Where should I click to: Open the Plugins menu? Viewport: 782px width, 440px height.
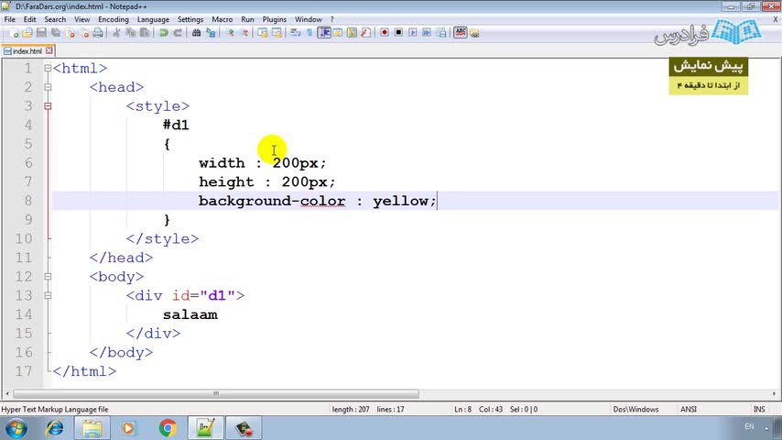point(275,19)
